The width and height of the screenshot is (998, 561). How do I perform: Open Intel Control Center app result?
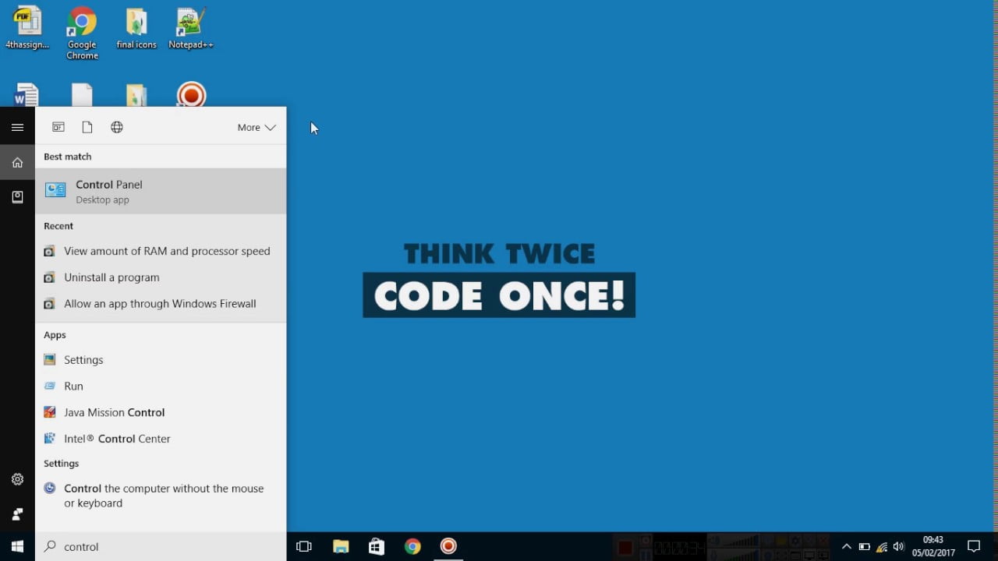coord(117,439)
